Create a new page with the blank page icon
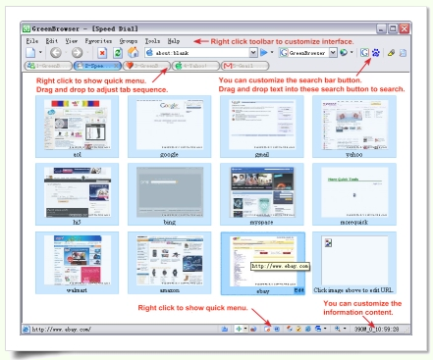The image size is (433, 360). point(30,52)
